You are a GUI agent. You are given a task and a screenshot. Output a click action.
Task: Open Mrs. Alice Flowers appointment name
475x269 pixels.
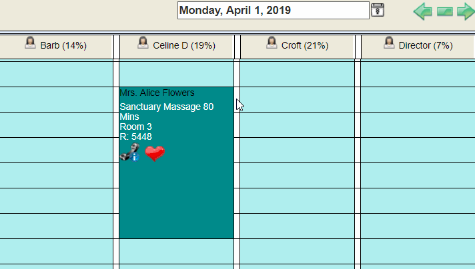click(157, 93)
